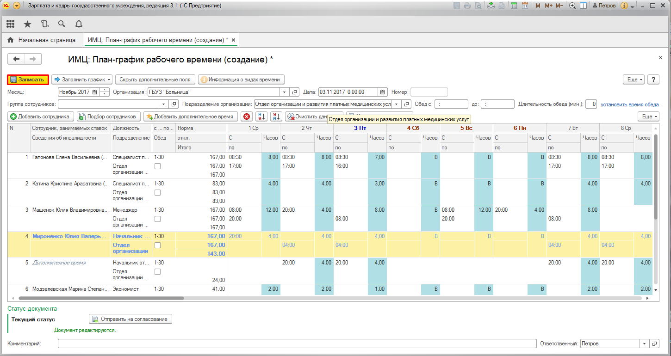The height and width of the screenshot is (356, 671).
Task: Sort the list ascending А-Я
Action: pyautogui.click(x=261, y=117)
